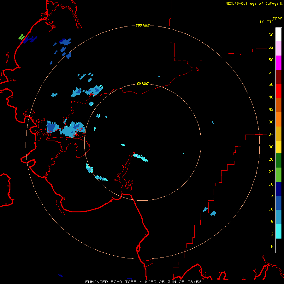Click the bright red legend swatch
Screen dimensions: 284x284
click(279, 91)
